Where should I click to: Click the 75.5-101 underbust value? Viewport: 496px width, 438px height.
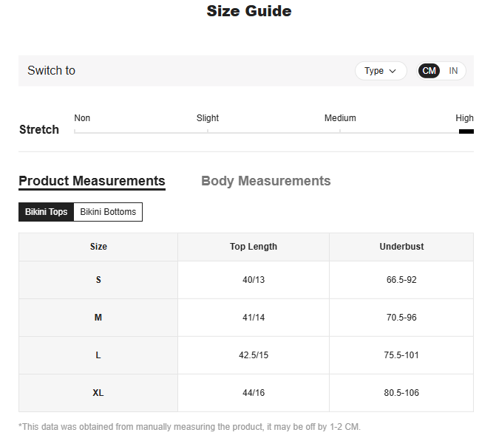tap(401, 355)
